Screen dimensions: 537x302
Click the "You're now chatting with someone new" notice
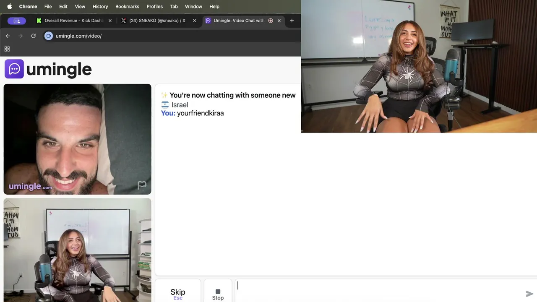pyautogui.click(x=228, y=95)
